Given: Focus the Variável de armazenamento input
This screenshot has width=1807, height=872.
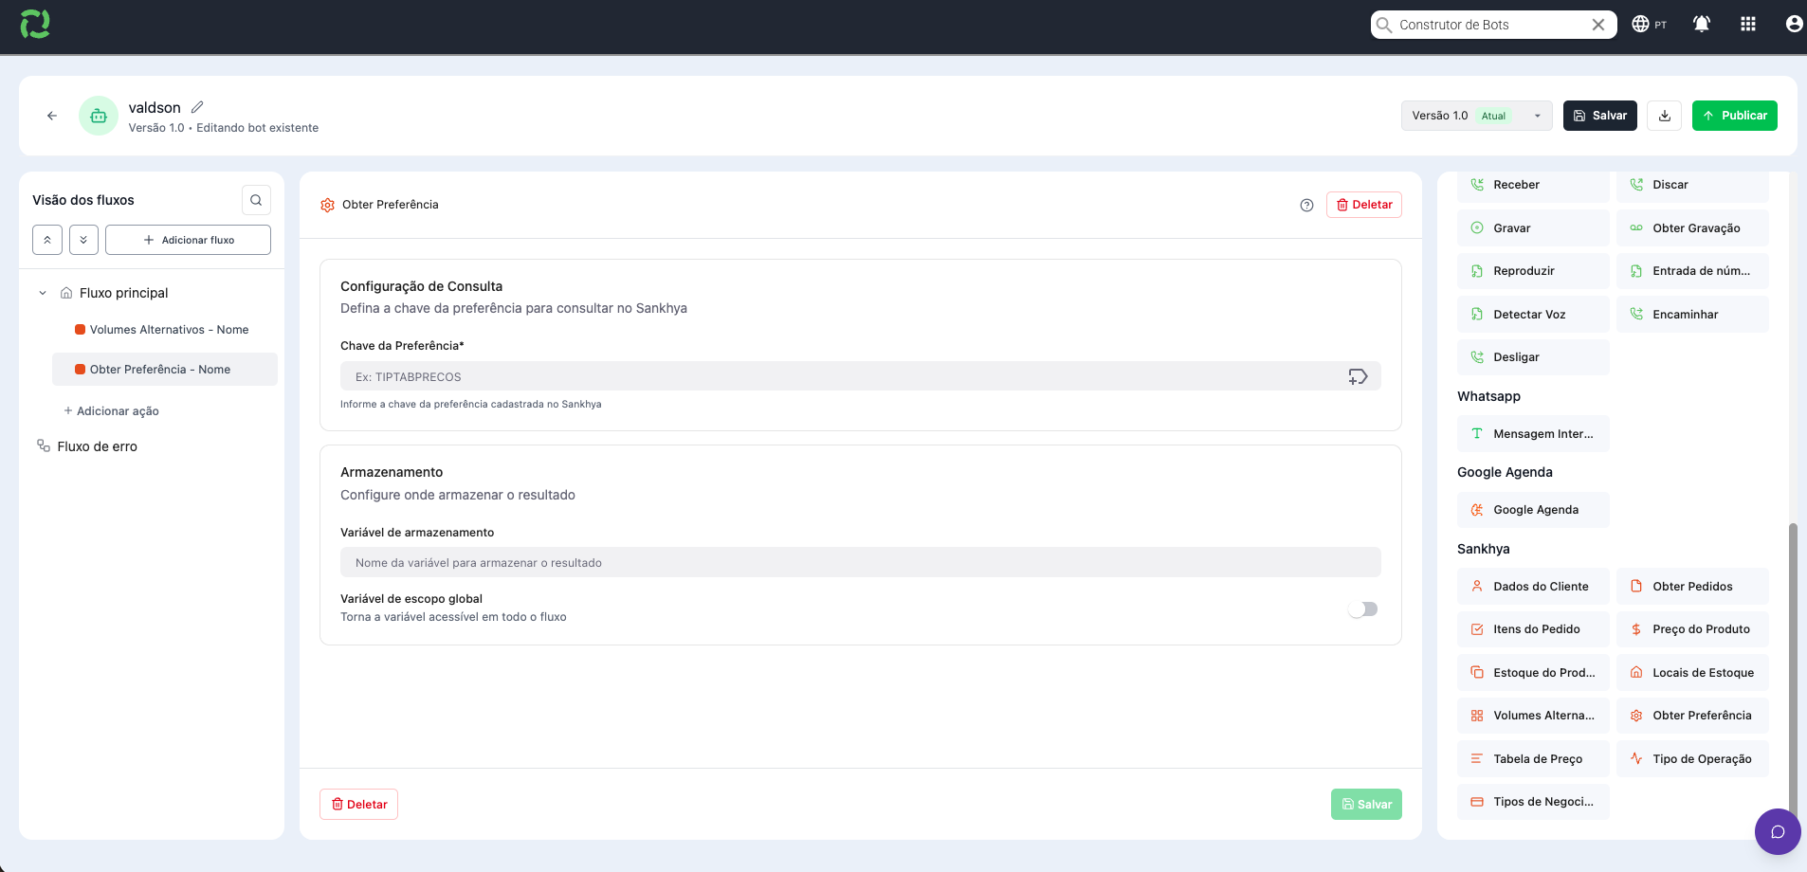Looking at the screenshot, I should 861,562.
